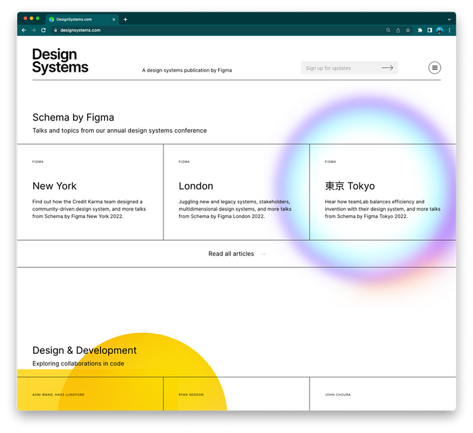
Task: Toggle the browser side panel icon
Action: point(430,30)
